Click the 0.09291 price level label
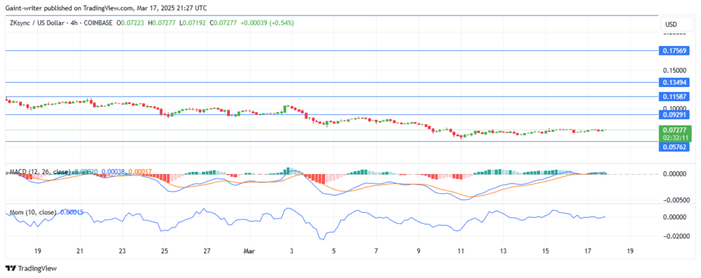 675,115
